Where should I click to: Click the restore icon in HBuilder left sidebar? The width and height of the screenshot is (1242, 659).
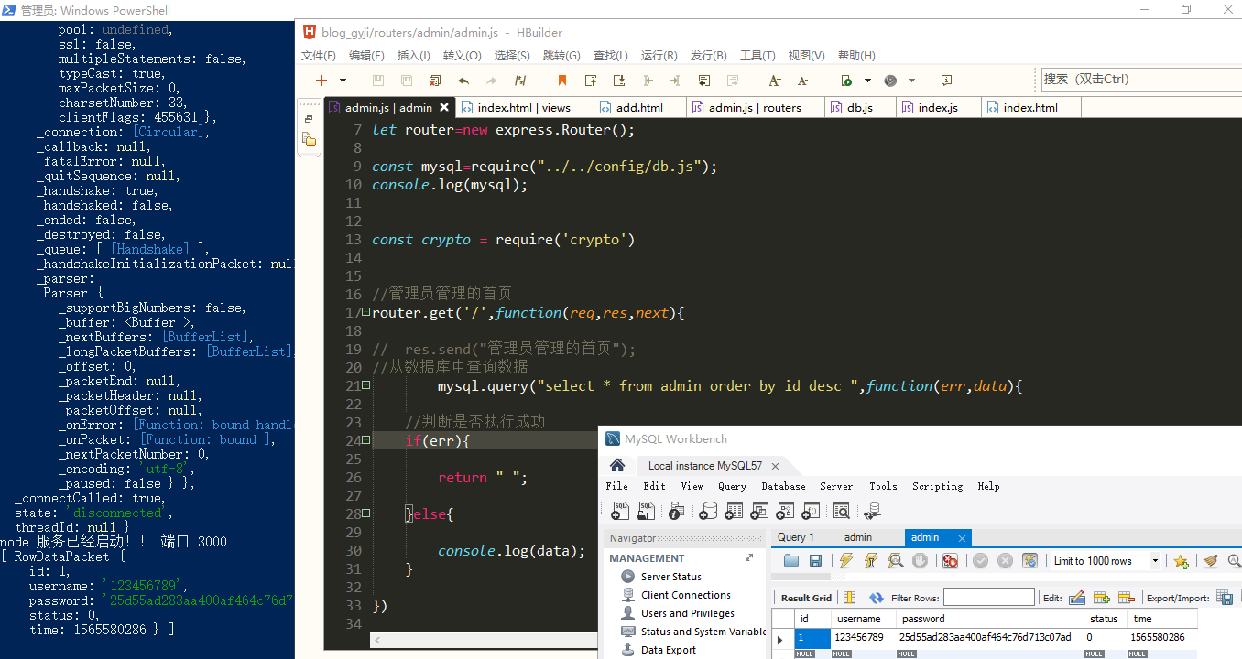[309, 119]
